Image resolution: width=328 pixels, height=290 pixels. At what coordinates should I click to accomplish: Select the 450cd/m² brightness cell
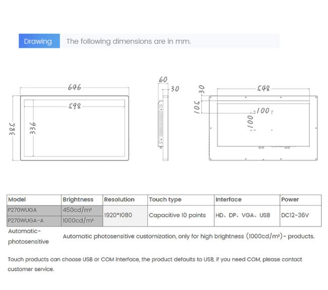coord(78,210)
